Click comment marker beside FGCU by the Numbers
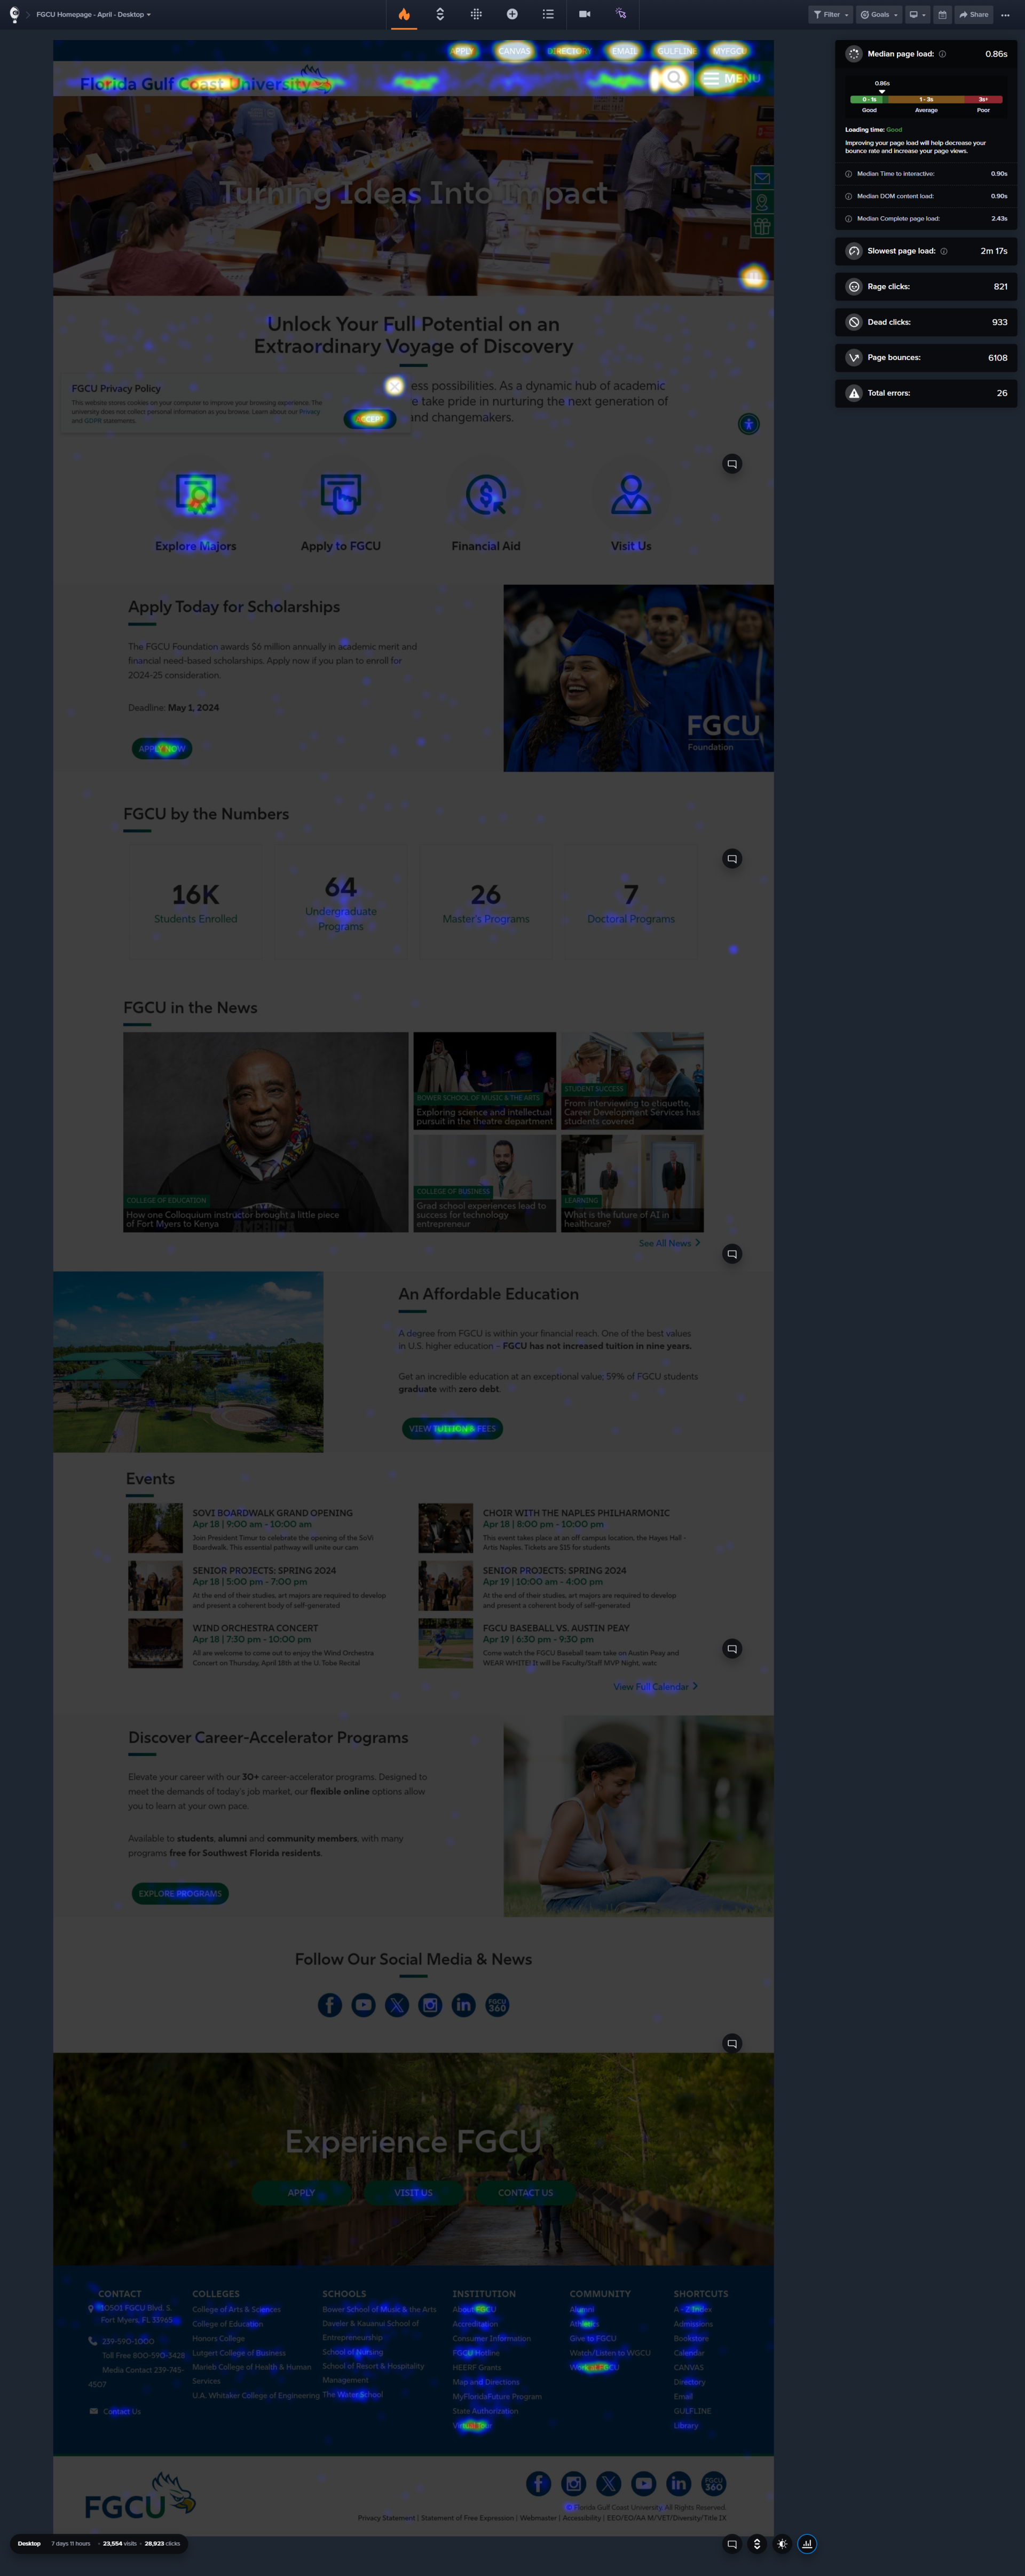Viewport: 1025px width, 2576px height. (732, 858)
